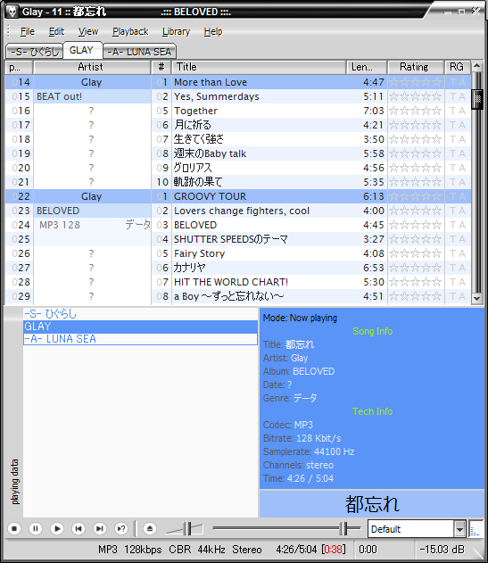
Task: Select the track More than Love
Action: (x=211, y=82)
